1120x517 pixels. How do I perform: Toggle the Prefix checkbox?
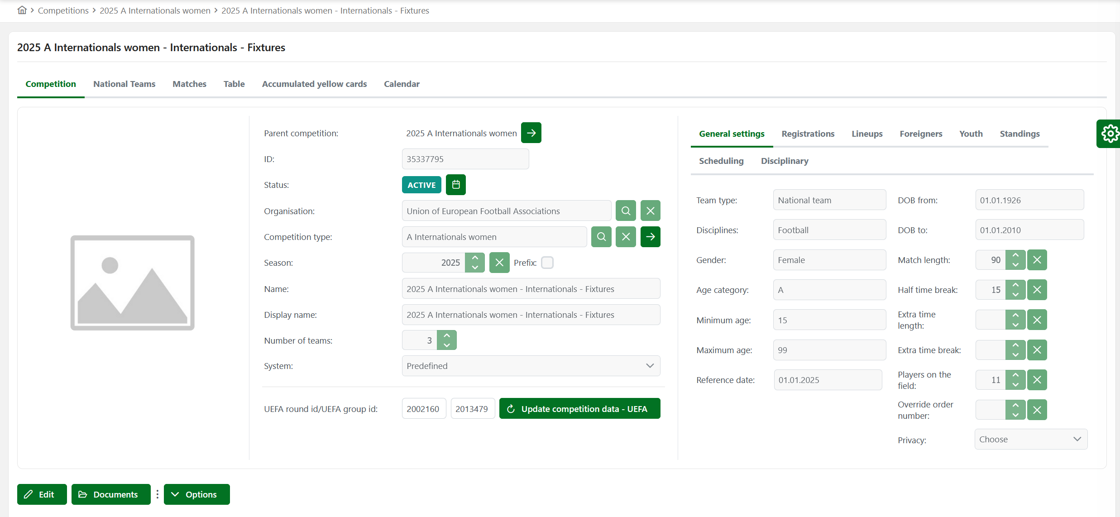pyautogui.click(x=547, y=263)
